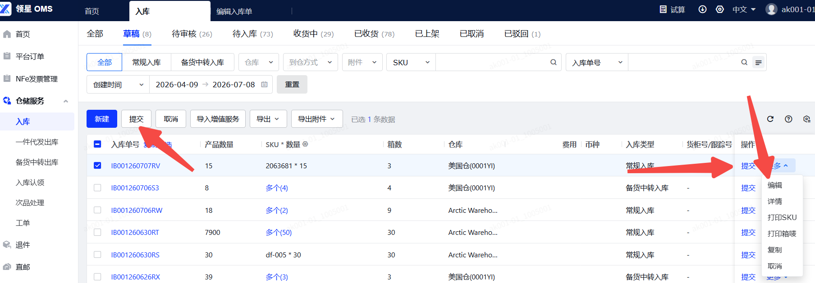Open the batch input list icon
815x283 pixels.
coord(759,63)
